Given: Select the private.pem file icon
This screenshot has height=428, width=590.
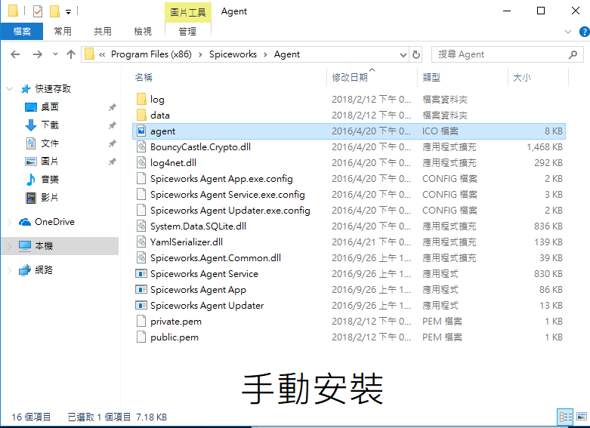Looking at the screenshot, I should tap(141, 321).
